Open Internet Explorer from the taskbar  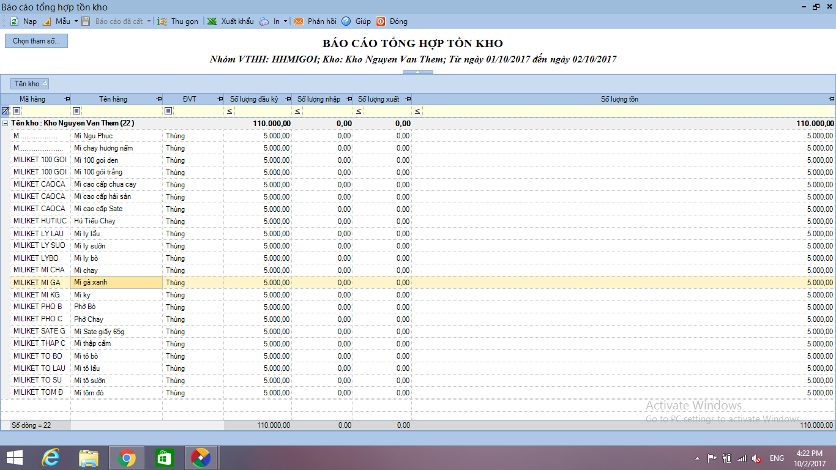tap(52, 457)
